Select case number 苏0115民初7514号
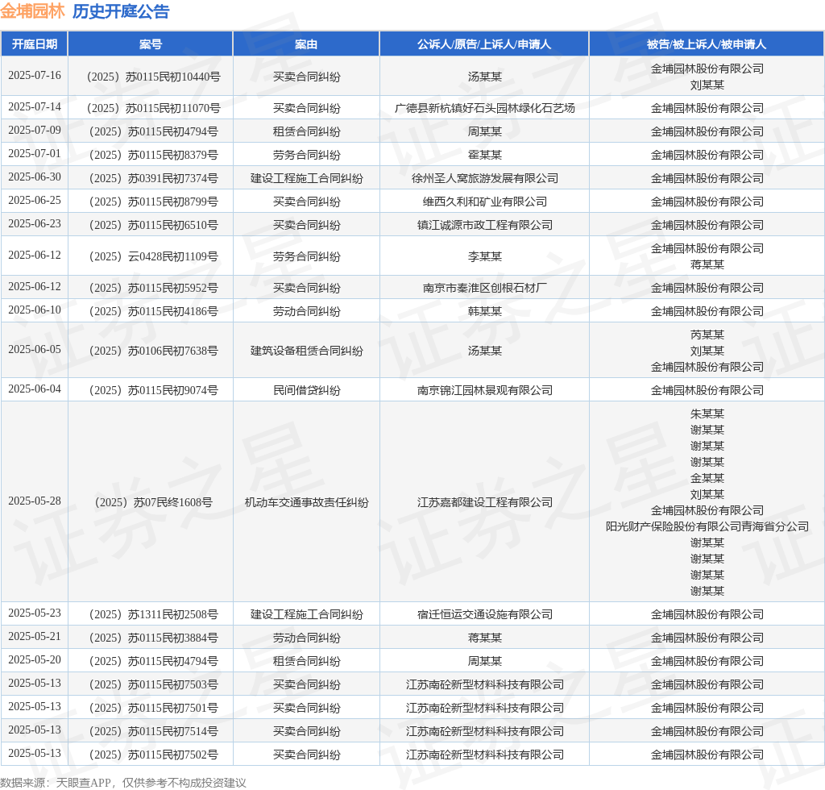Viewport: 825px width, 790px height. point(154,732)
